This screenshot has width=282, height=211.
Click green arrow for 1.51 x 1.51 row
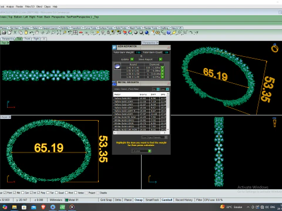[163, 71]
